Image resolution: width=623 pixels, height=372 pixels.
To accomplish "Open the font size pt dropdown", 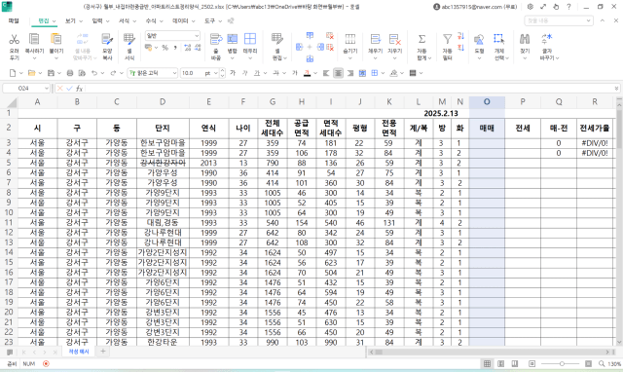I will point(216,73).
